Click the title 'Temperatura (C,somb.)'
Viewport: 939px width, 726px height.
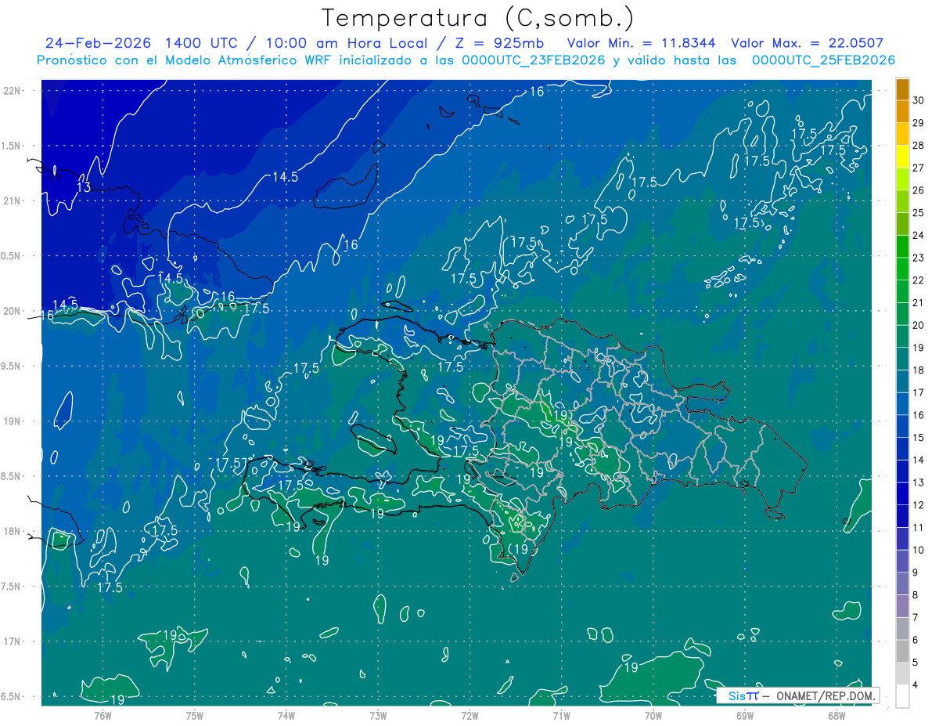pos(477,18)
